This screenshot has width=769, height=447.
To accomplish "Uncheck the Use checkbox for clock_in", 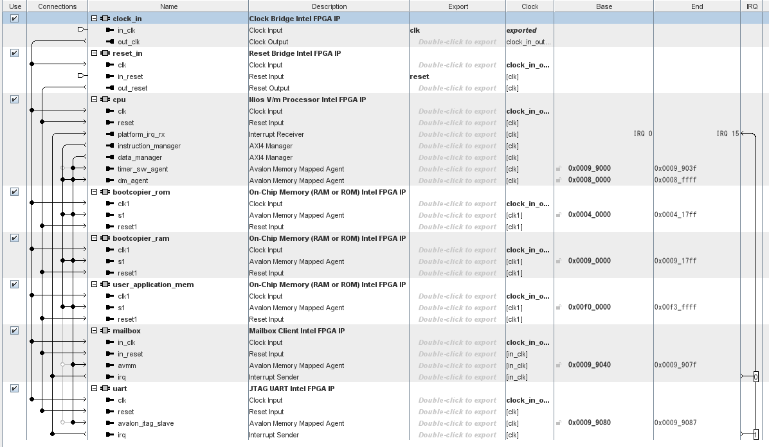I will 14,19.
